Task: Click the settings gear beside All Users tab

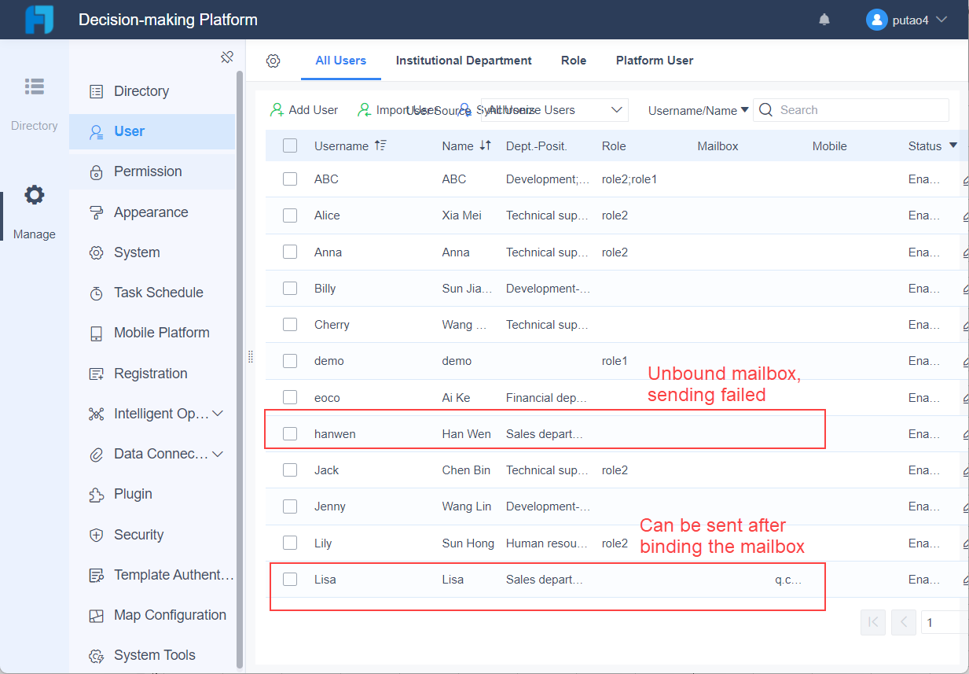Action: pyautogui.click(x=273, y=61)
